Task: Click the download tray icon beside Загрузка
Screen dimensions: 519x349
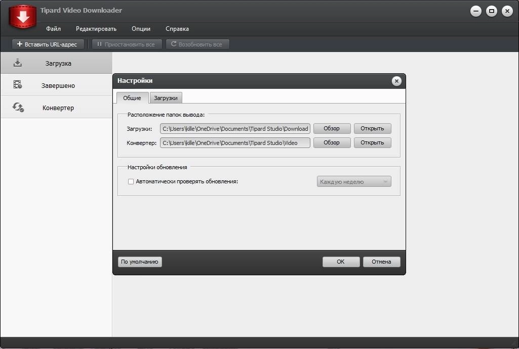Action: (18, 63)
